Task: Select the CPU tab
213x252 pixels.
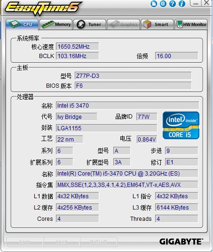Action: point(22,25)
